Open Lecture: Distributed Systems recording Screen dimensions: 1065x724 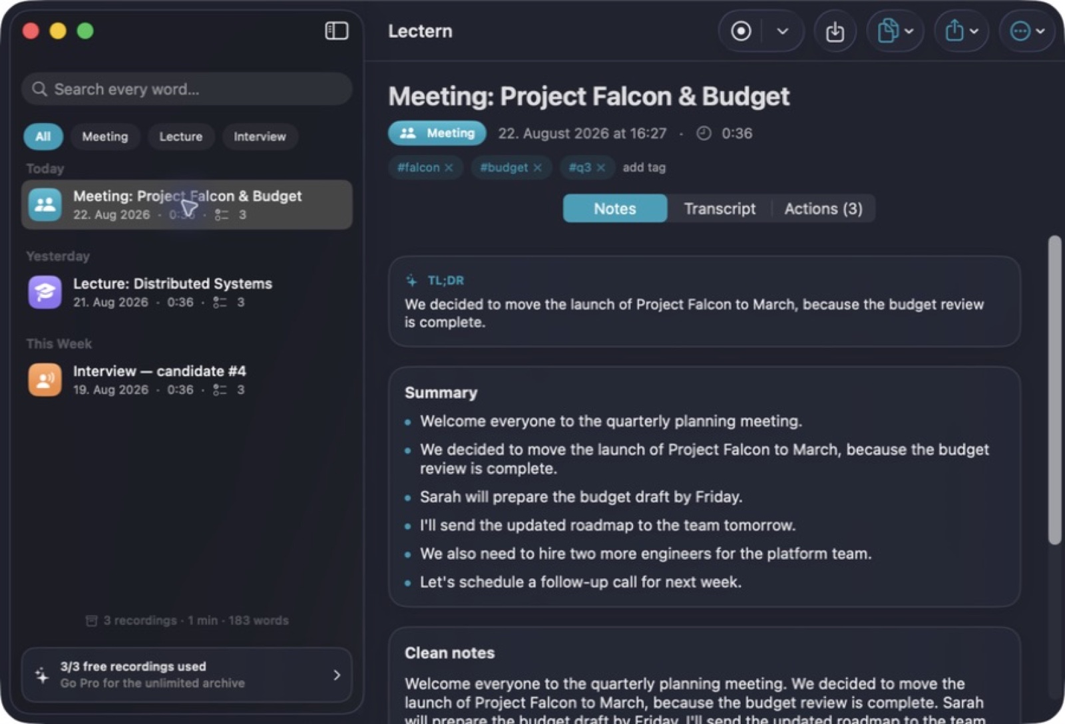tap(187, 292)
